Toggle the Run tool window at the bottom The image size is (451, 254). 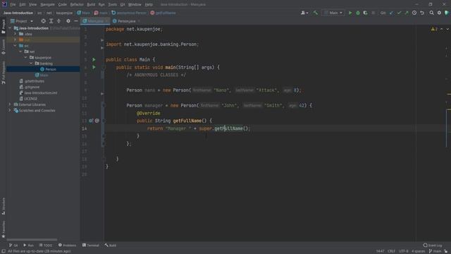click(28, 246)
